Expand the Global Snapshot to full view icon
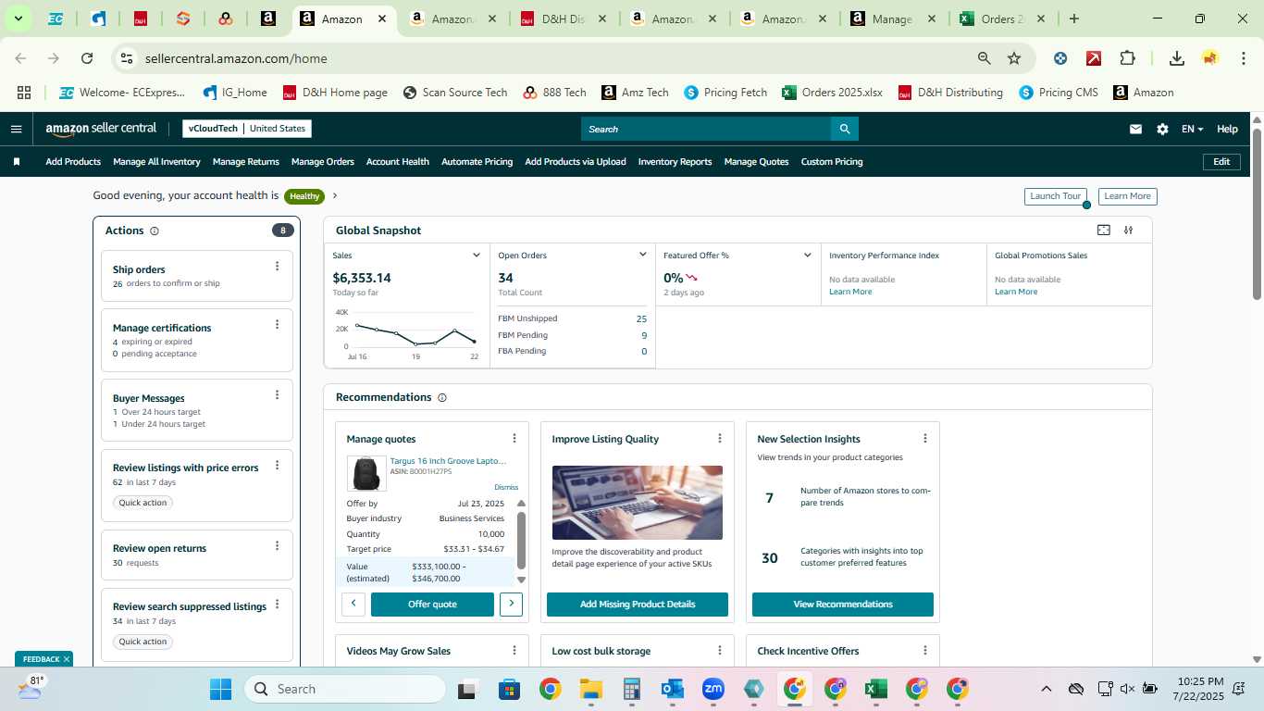This screenshot has height=711, width=1264. 1103,231
